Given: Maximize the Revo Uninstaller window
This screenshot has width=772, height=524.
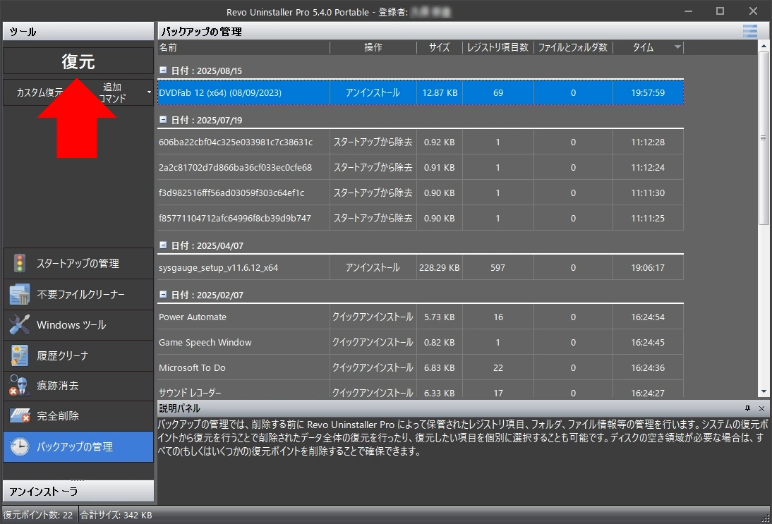Looking at the screenshot, I should click(720, 11).
